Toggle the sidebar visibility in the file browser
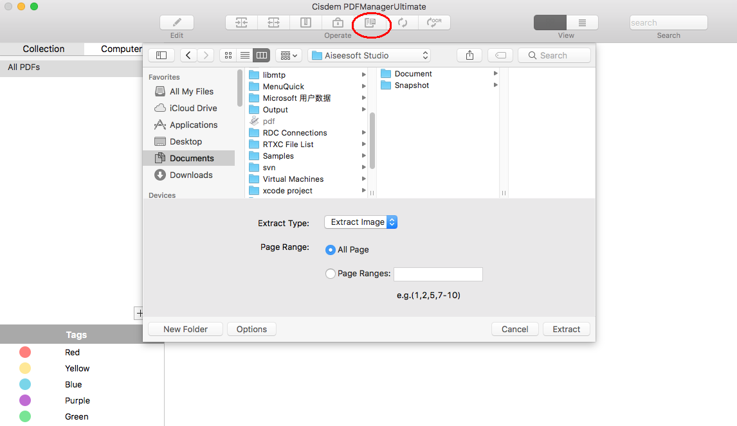Image resolution: width=737 pixels, height=426 pixels. click(161, 55)
